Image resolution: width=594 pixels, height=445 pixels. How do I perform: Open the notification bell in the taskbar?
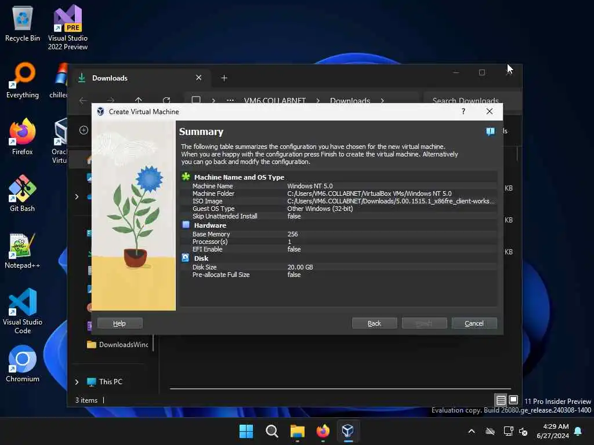[x=578, y=431]
